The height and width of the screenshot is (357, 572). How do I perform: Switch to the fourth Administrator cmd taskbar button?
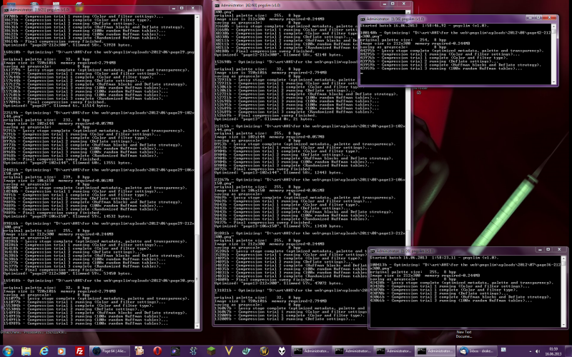435,351
